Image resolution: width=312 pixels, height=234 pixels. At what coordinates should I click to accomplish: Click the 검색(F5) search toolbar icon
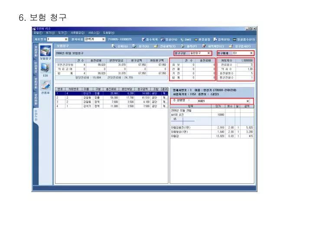coord(215,39)
